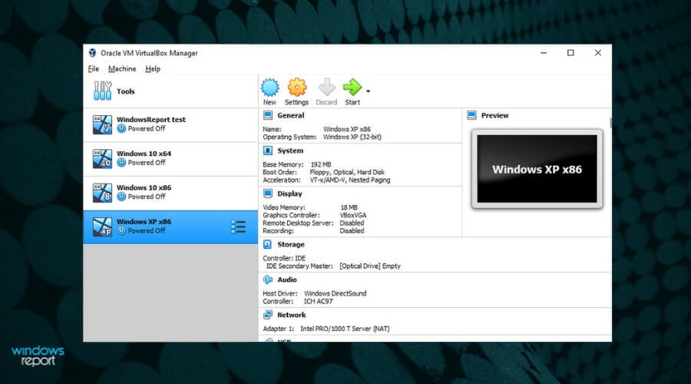This screenshot has width=691, height=384.
Task: Click the VirtualBox title bar logo
Action: click(92, 53)
